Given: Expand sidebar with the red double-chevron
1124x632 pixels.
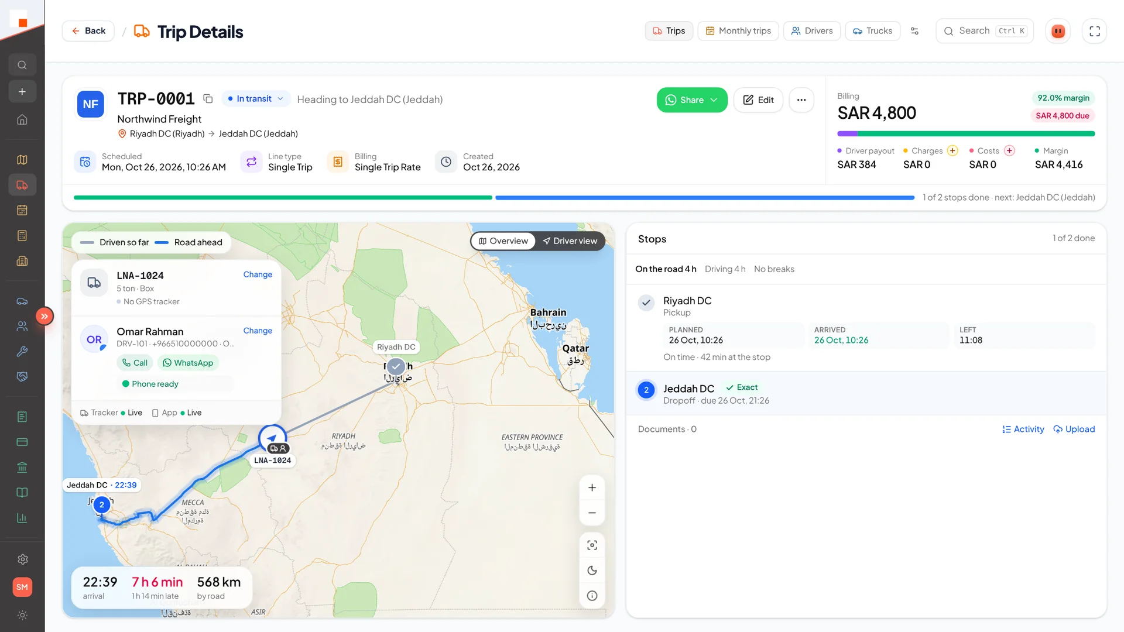Looking at the screenshot, I should tap(44, 316).
